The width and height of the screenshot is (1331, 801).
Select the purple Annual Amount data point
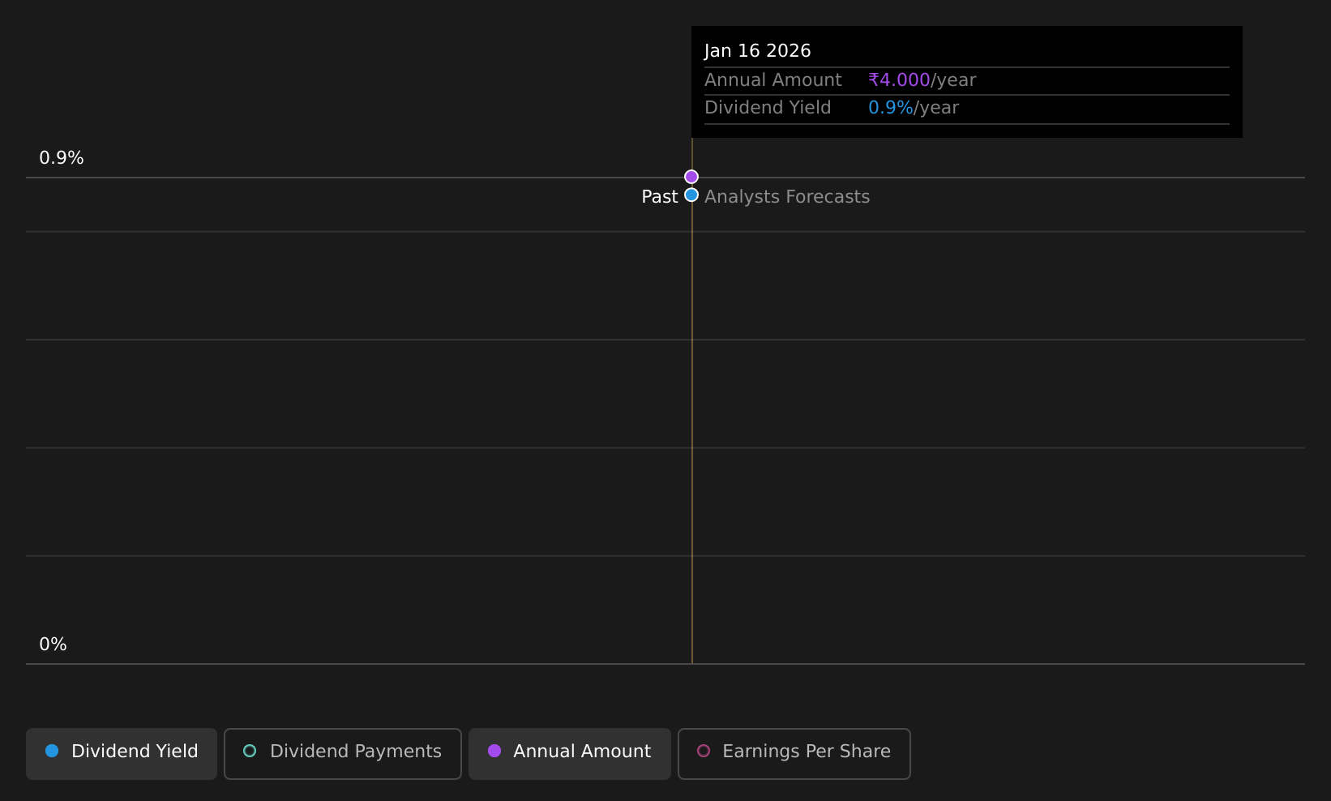pyautogui.click(x=691, y=177)
